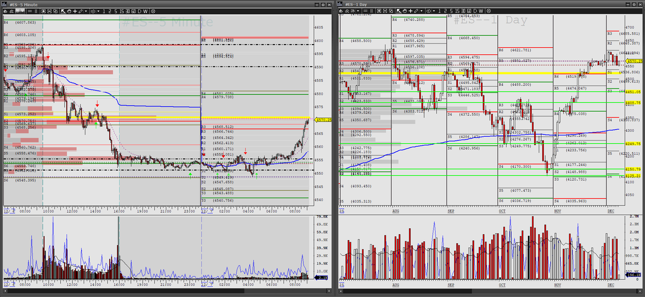Switch 5 Minute window to Weekly (W) timeframe
The height and width of the screenshot is (297, 645).
(x=146, y=11)
